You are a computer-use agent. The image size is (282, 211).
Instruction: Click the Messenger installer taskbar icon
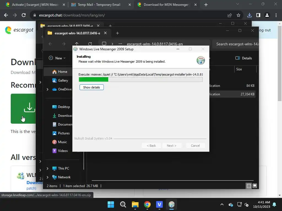click(x=172, y=204)
